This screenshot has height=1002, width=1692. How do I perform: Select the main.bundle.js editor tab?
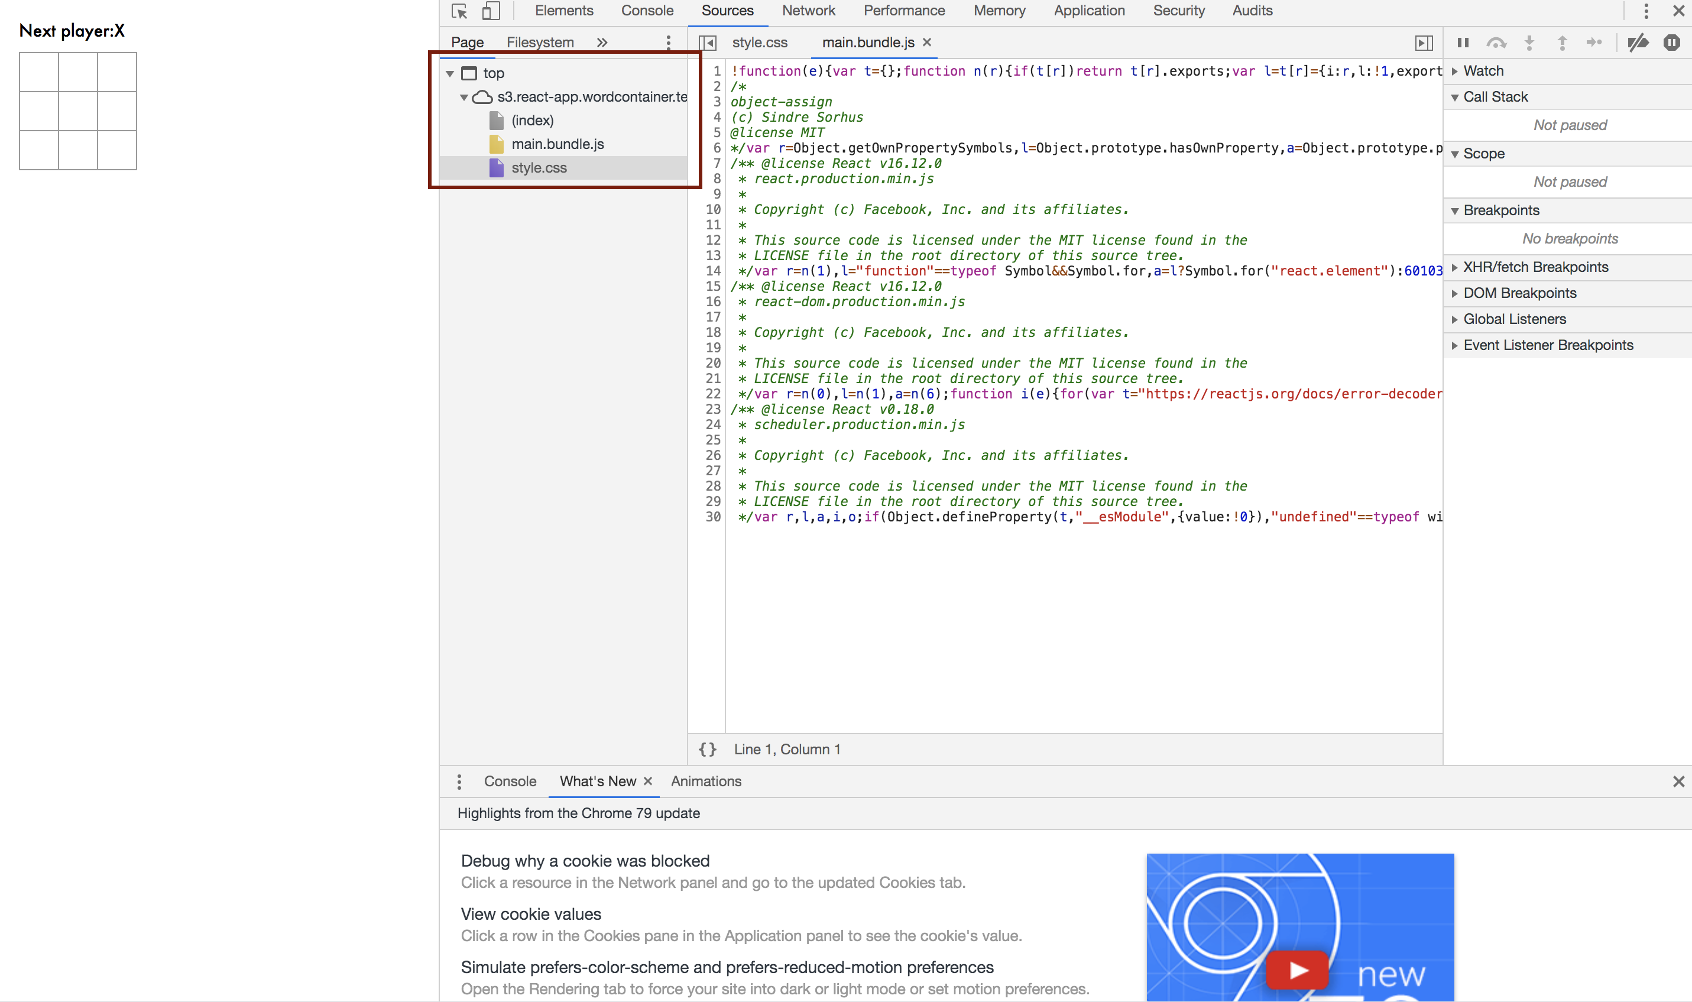(x=868, y=43)
